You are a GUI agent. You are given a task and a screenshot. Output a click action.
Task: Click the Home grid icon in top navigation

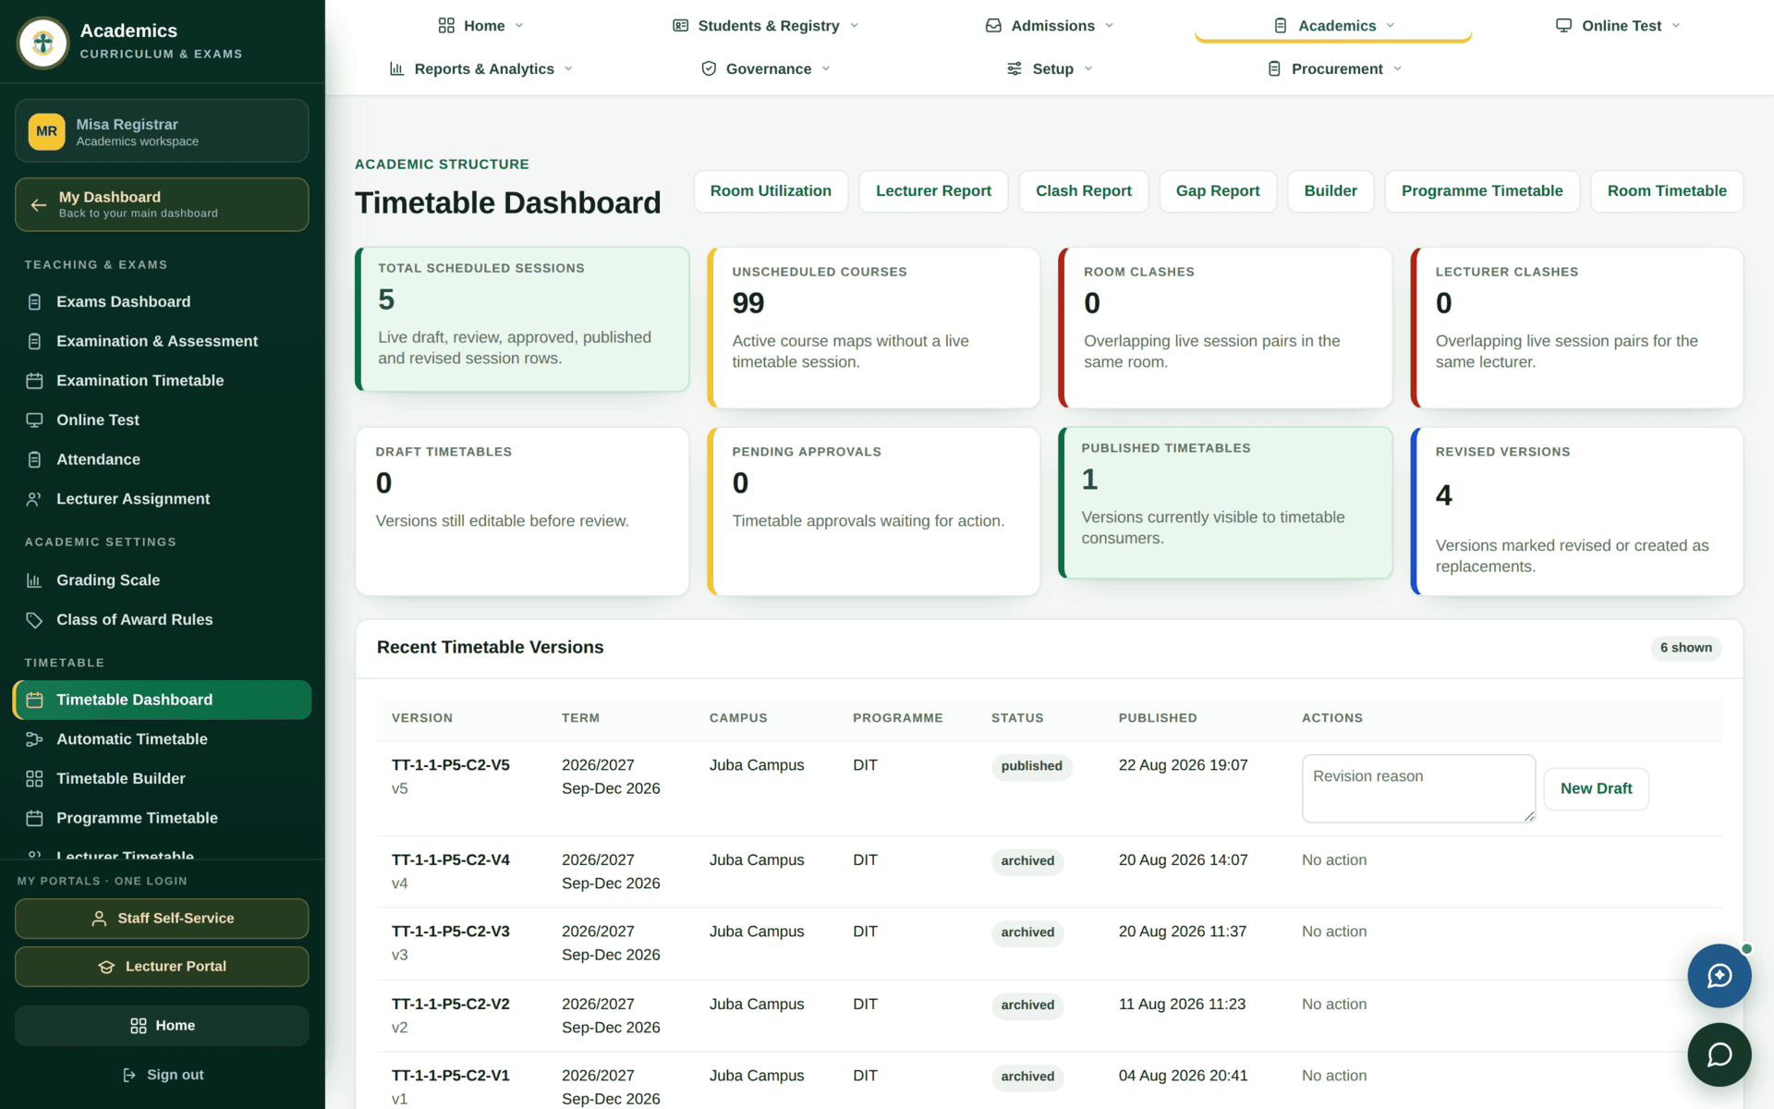pos(446,26)
